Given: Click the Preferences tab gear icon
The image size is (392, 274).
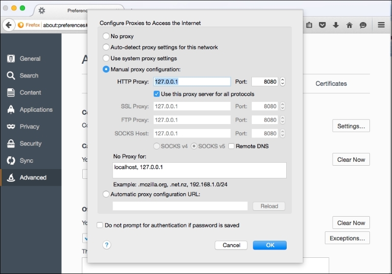Looking at the screenshot, I should 42,10.
